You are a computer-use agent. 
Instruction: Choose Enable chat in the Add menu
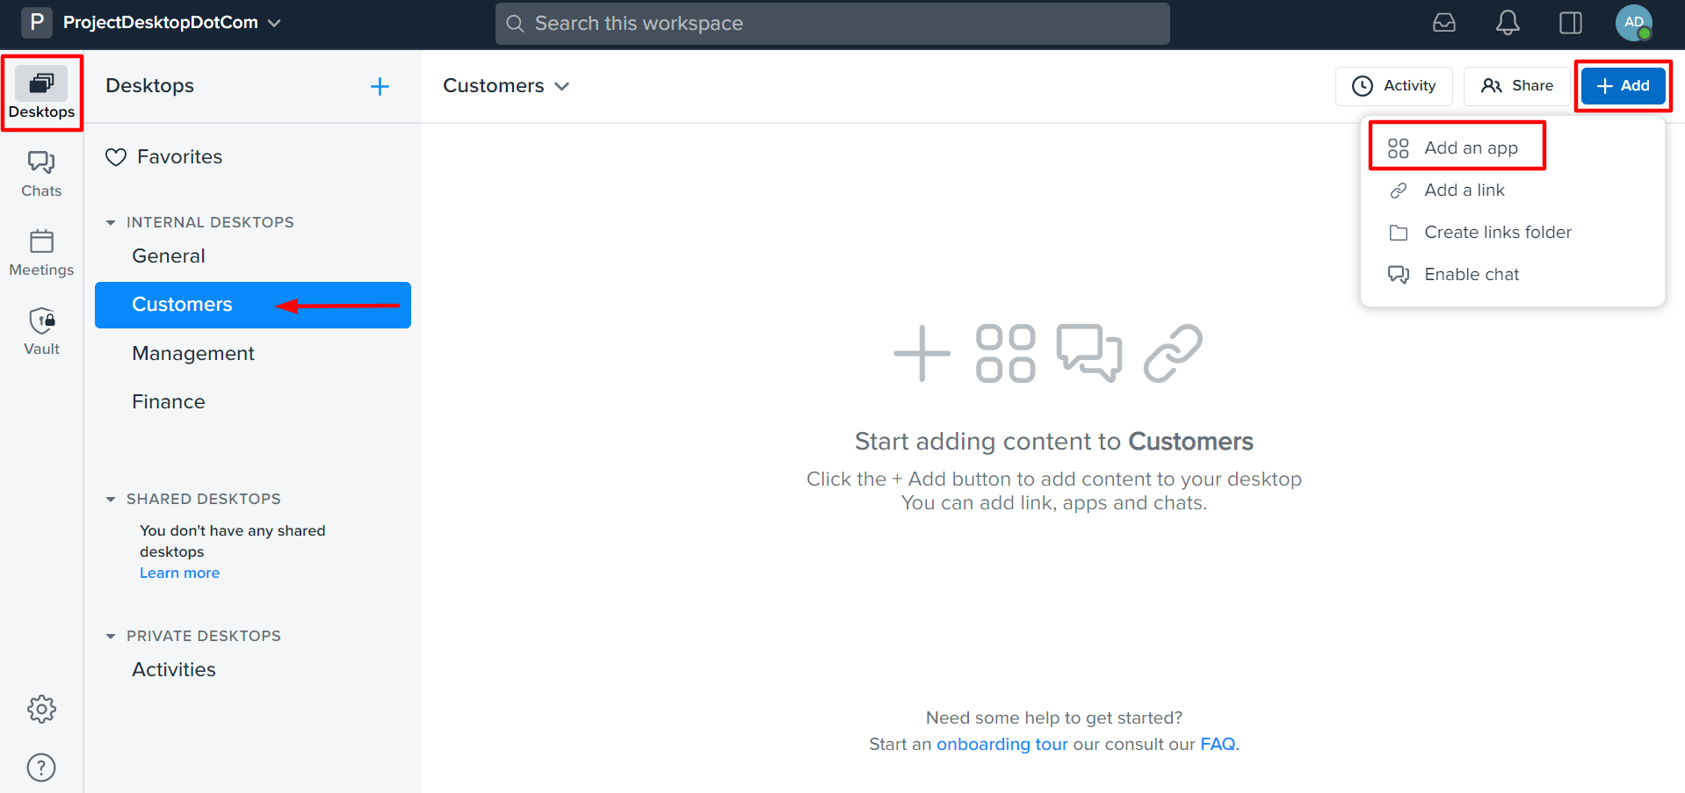pyautogui.click(x=1472, y=274)
